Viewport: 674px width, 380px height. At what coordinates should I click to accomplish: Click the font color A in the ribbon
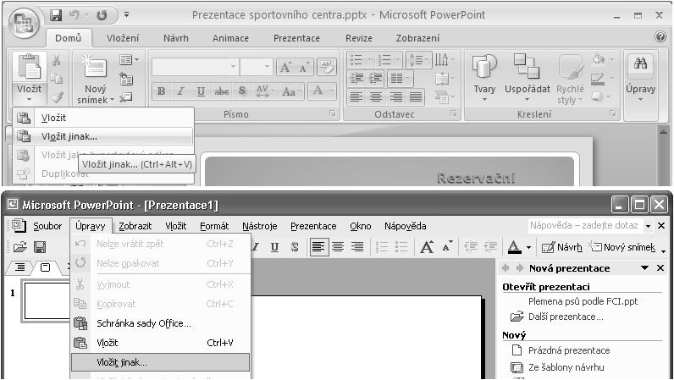click(x=318, y=91)
